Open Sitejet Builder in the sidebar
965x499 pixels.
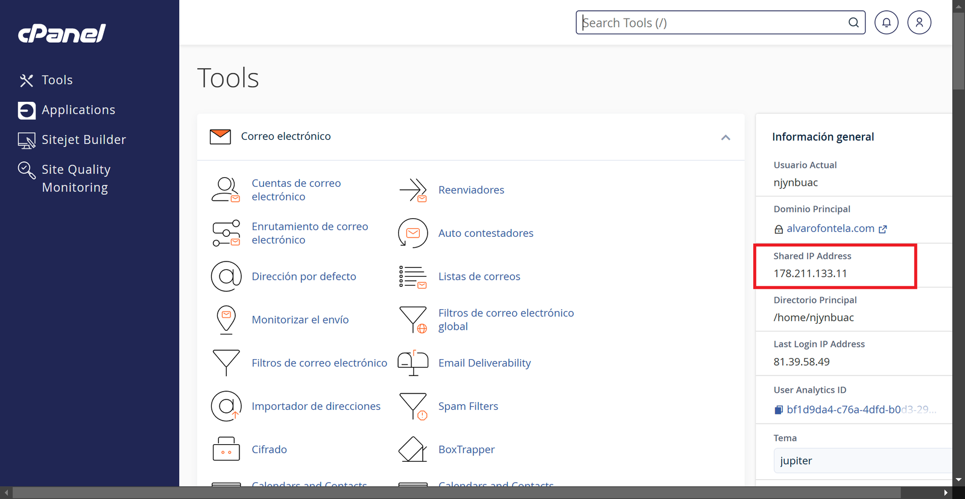click(x=84, y=140)
